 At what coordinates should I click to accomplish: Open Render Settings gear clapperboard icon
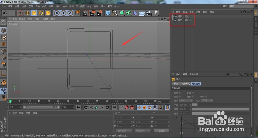pos(99,13)
